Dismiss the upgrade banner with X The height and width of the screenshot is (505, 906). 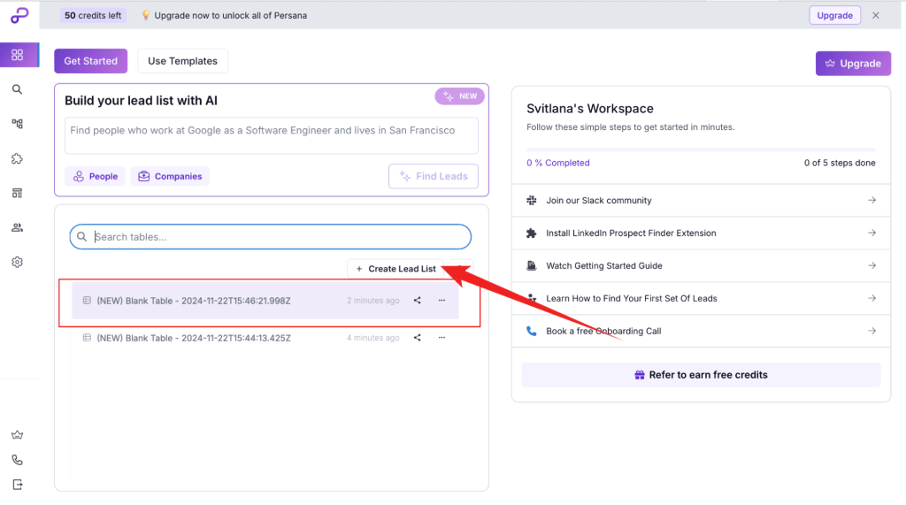pos(876,16)
